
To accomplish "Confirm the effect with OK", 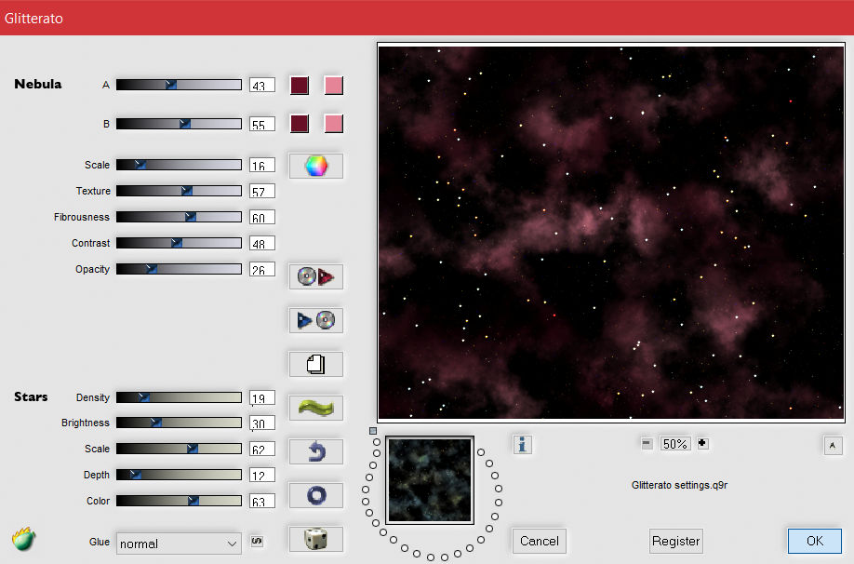I will coord(814,541).
